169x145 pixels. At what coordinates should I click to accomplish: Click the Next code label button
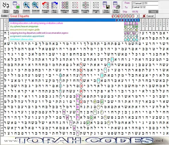(x=55, y=11)
